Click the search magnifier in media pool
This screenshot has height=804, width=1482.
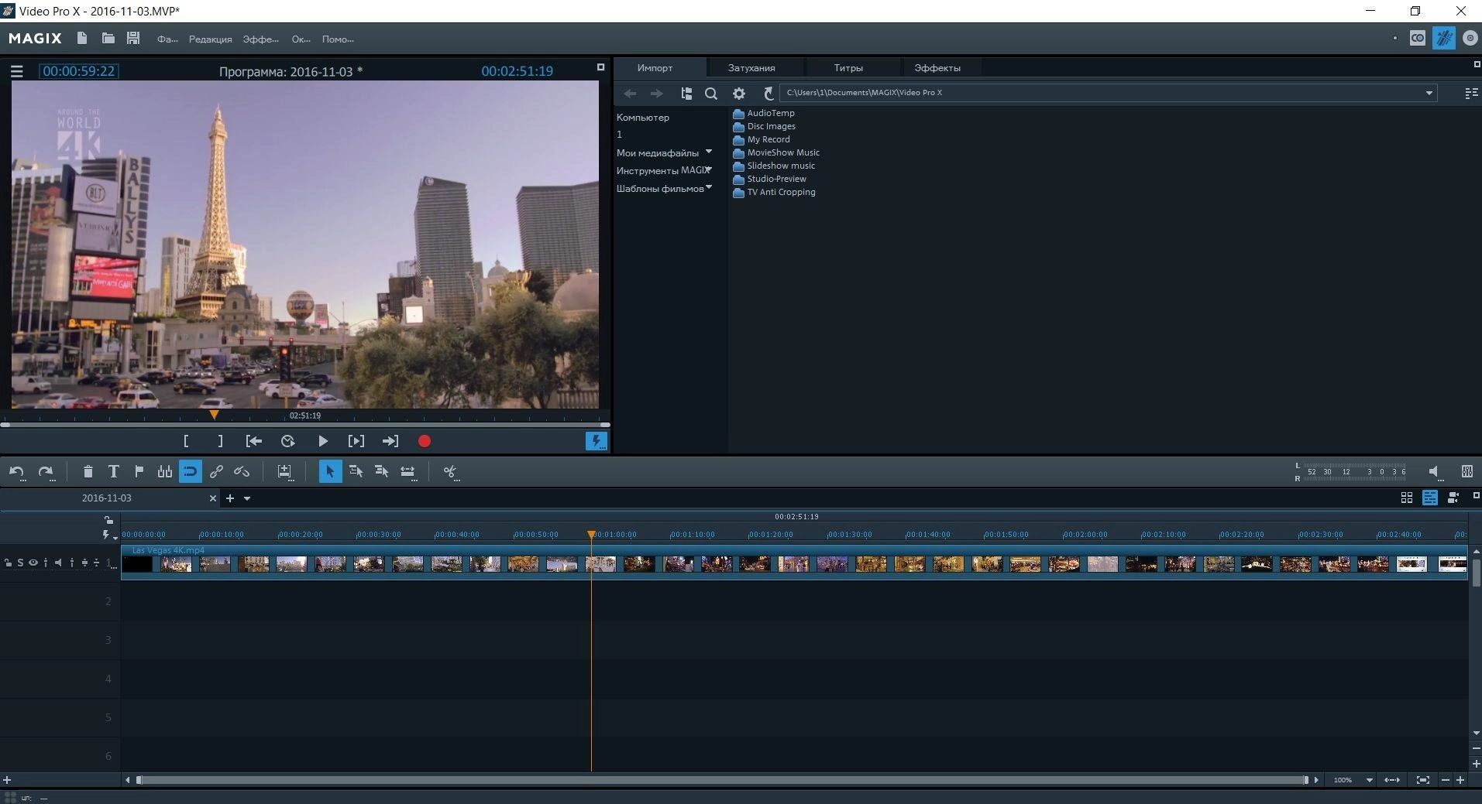click(x=710, y=94)
